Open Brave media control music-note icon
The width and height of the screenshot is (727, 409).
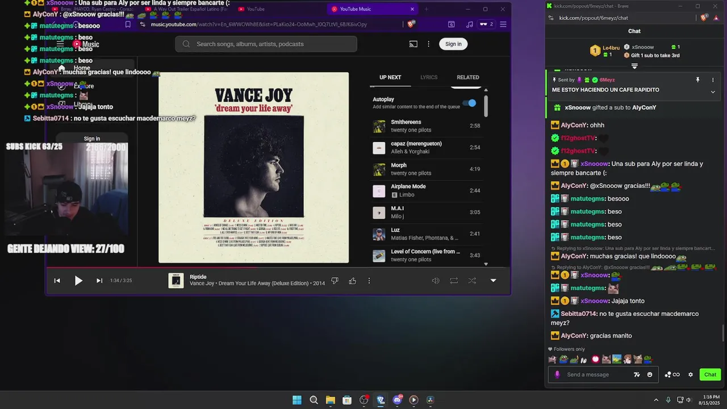[469, 24]
